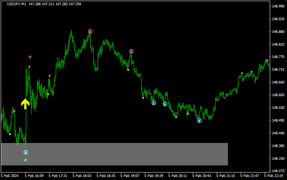The height and width of the screenshot is (180, 287).
Task: Click the 5 Feb 2024 date label
Action: (x=10, y=176)
